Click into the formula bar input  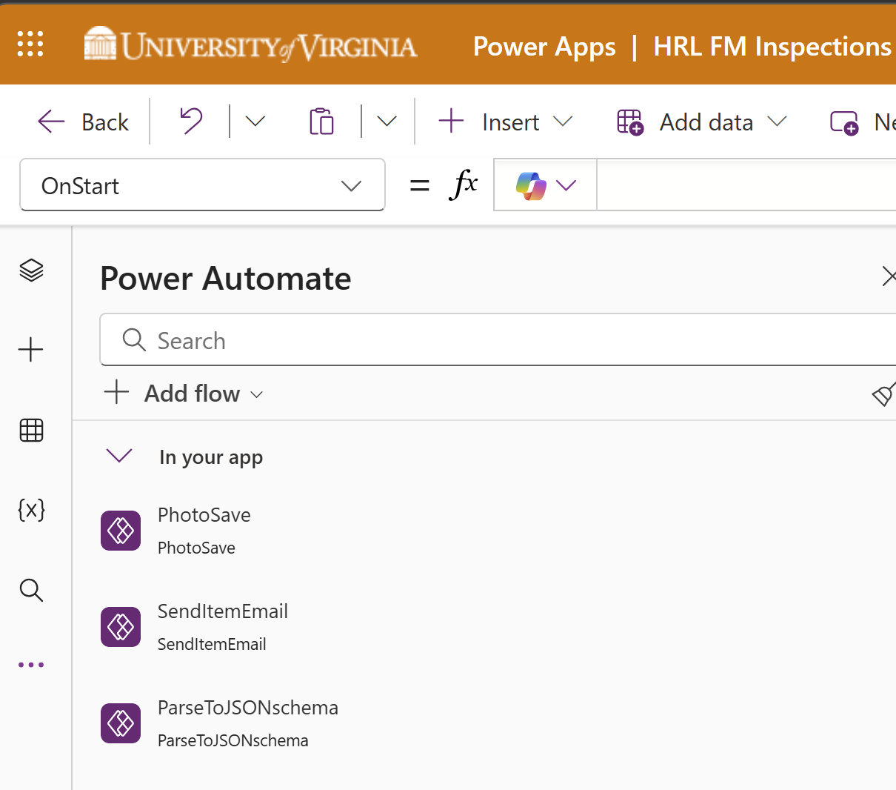[746, 185]
